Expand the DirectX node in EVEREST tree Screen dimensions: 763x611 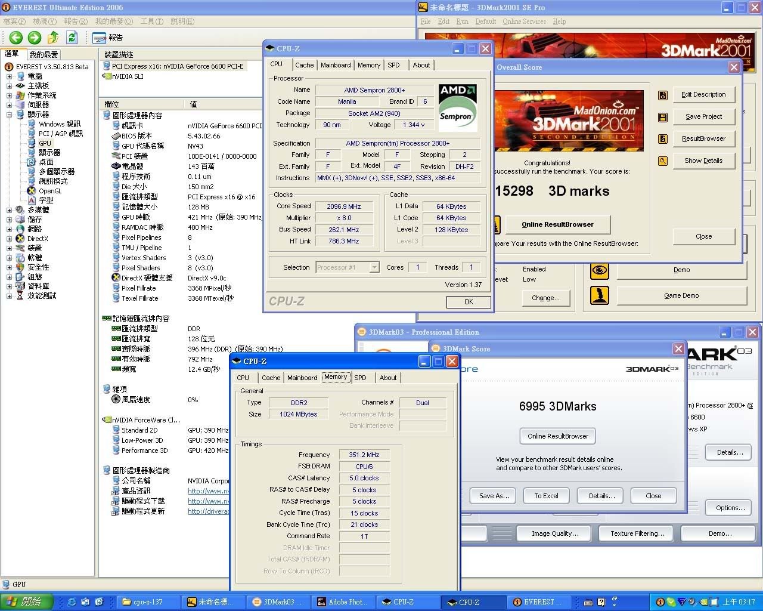pos(9,239)
